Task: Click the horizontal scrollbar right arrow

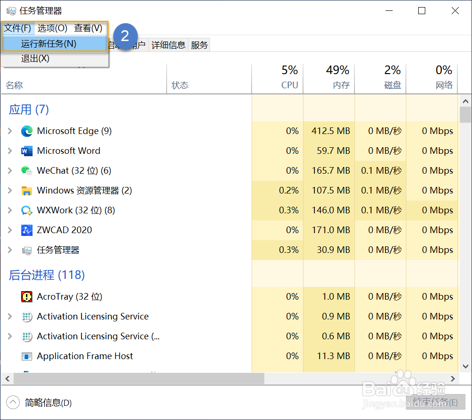Action: coord(453,378)
